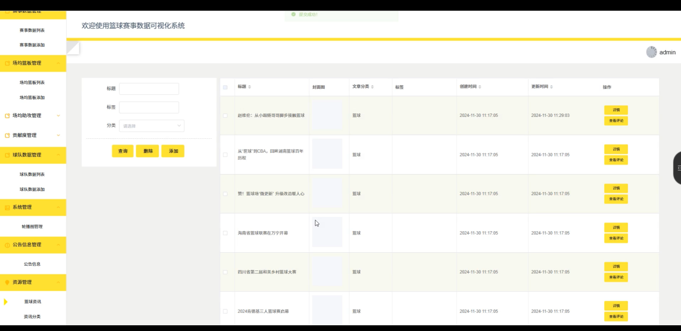Select 篮球资讯 in sidebar
This screenshot has width=681, height=331.
pos(32,301)
